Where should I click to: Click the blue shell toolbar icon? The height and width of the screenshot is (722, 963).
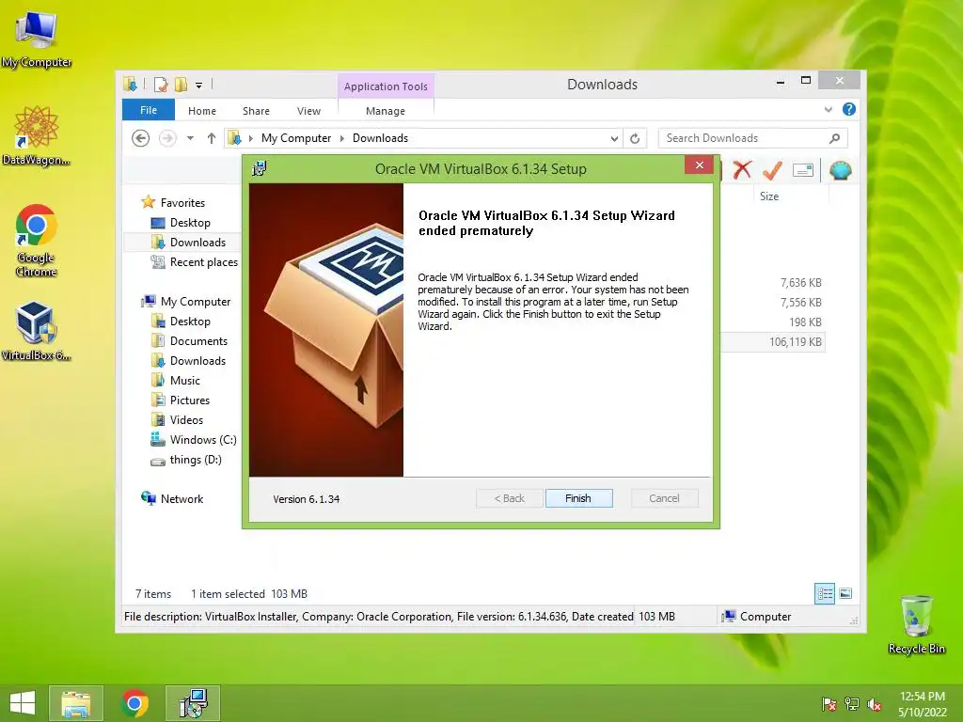pos(840,169)
